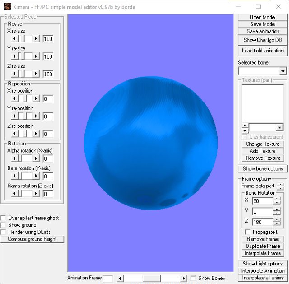The height and width of the screenshot is (284, 289).
Task: Click Interpolate Frame button
Action: (x=263, y=253)
